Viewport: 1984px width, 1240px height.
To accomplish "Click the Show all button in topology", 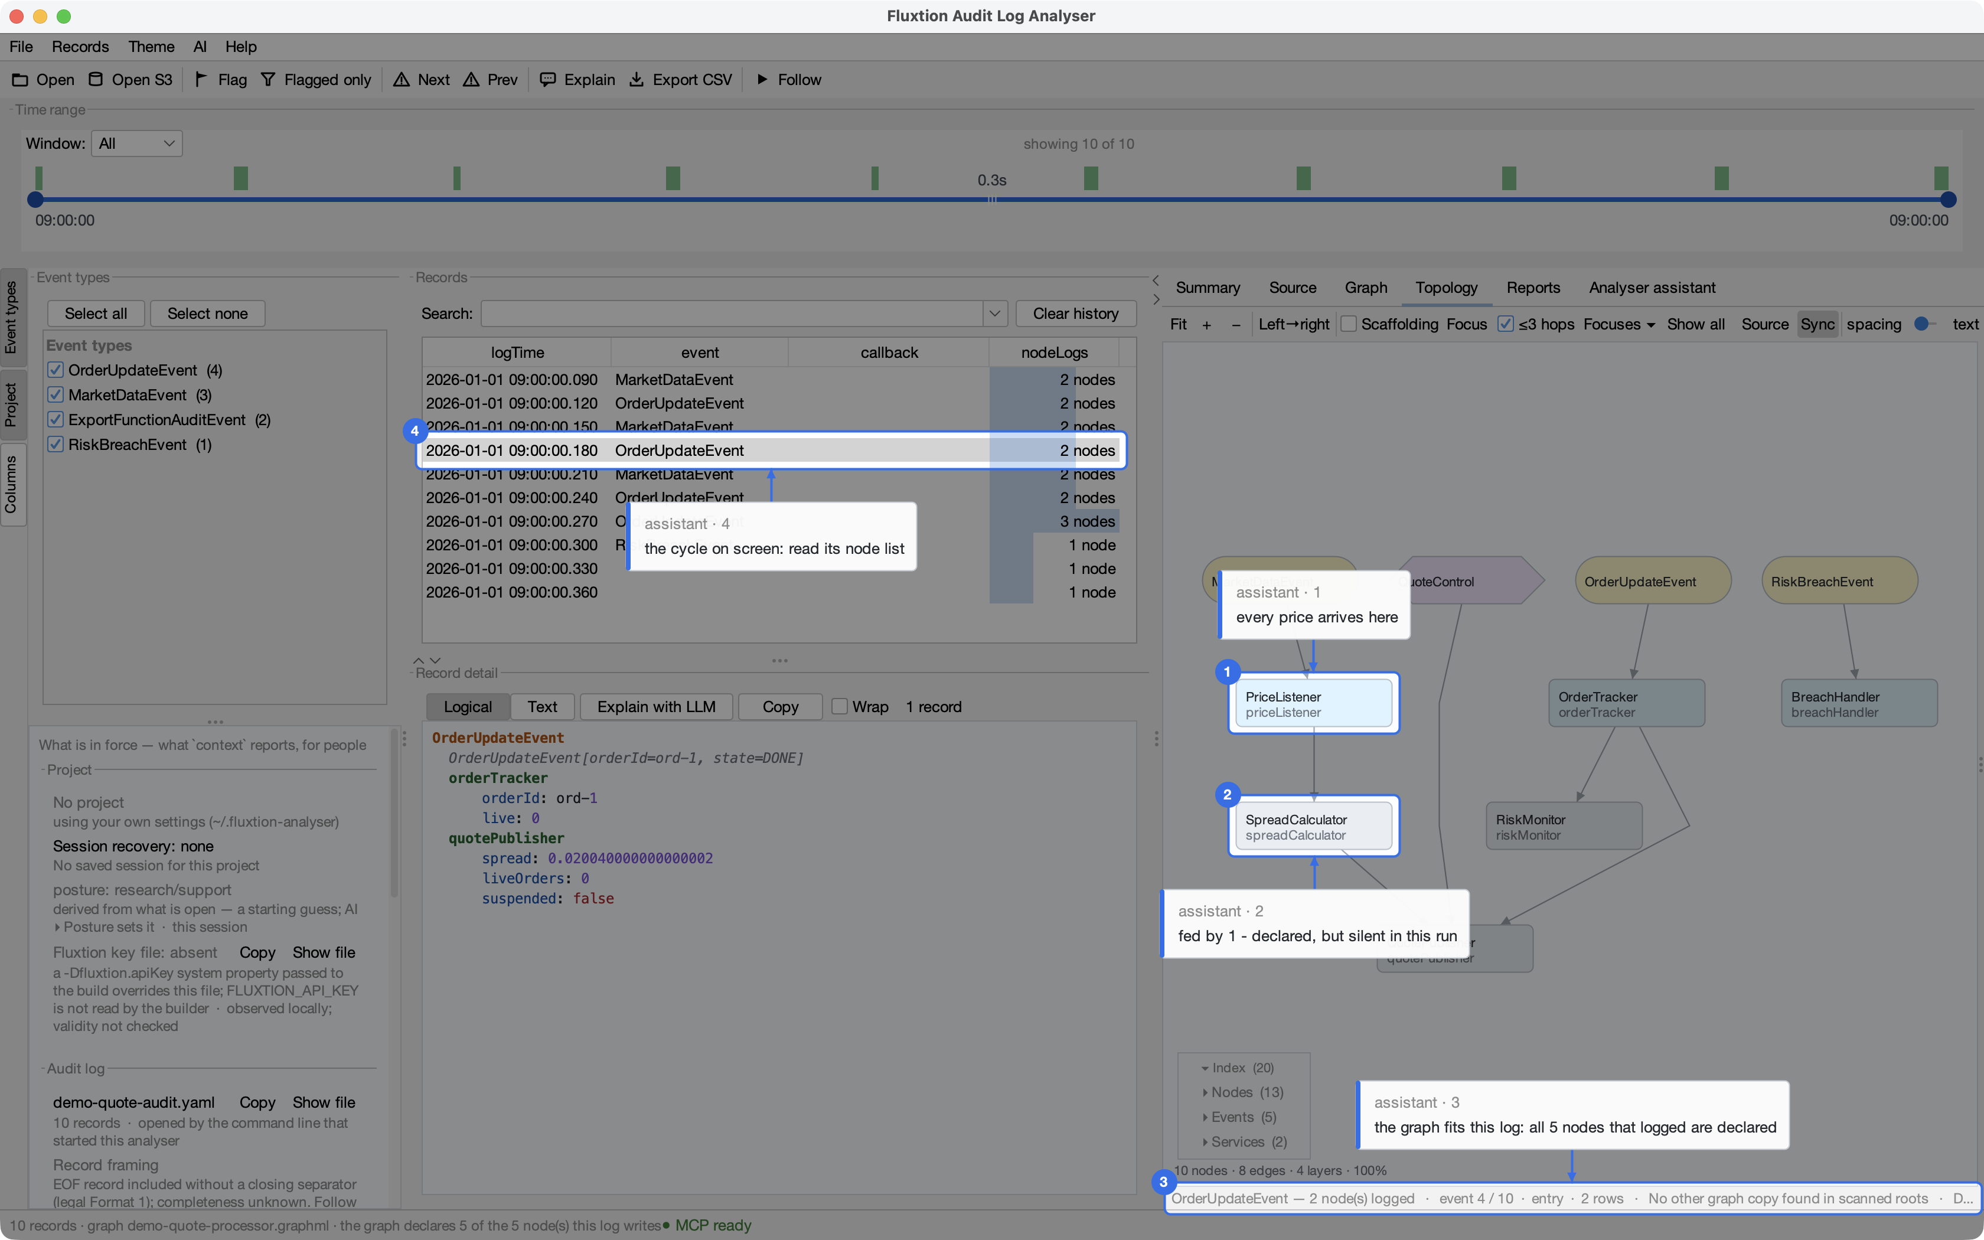I will (x=1695, y=324).
